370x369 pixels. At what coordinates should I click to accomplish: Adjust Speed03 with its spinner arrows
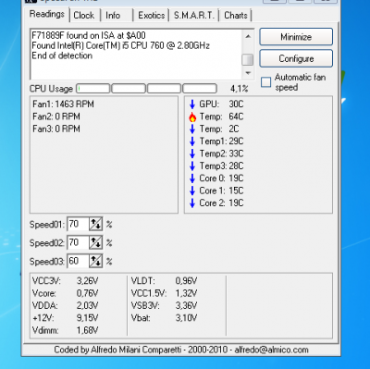[x=96, y=261]
